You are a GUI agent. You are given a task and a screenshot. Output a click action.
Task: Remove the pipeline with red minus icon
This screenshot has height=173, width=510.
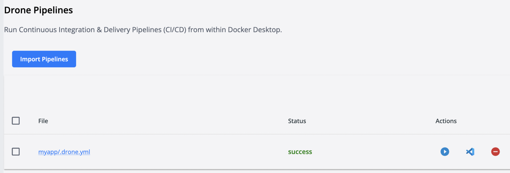[495, 152]
